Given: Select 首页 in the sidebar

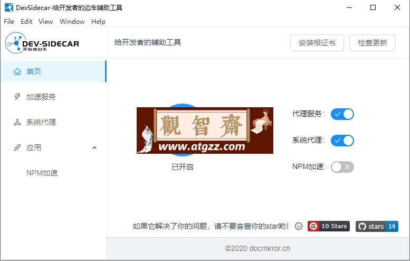Looking at the screenshot, I should point(54,71).
